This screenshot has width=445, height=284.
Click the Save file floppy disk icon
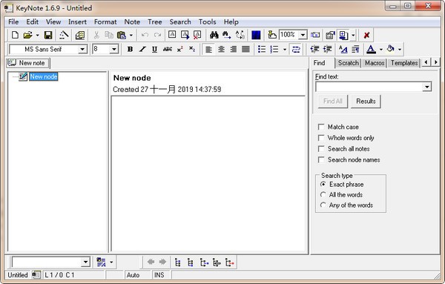click(48, 35)
